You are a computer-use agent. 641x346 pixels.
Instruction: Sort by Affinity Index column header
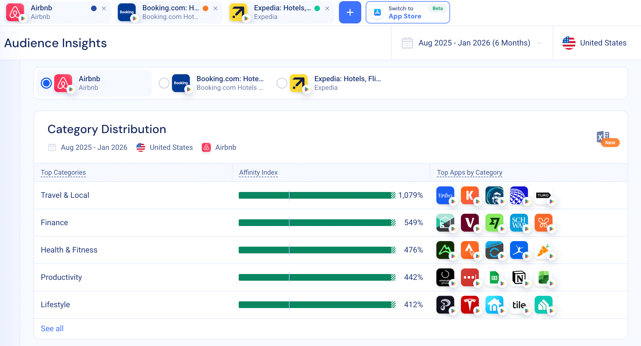[x=259, y=172]
